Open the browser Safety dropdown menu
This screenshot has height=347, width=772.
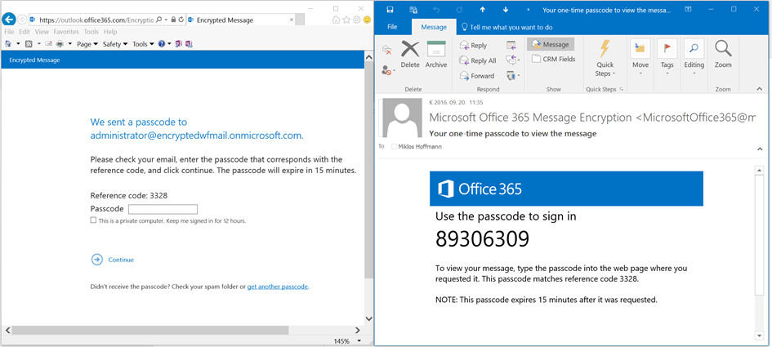point(114,44)
